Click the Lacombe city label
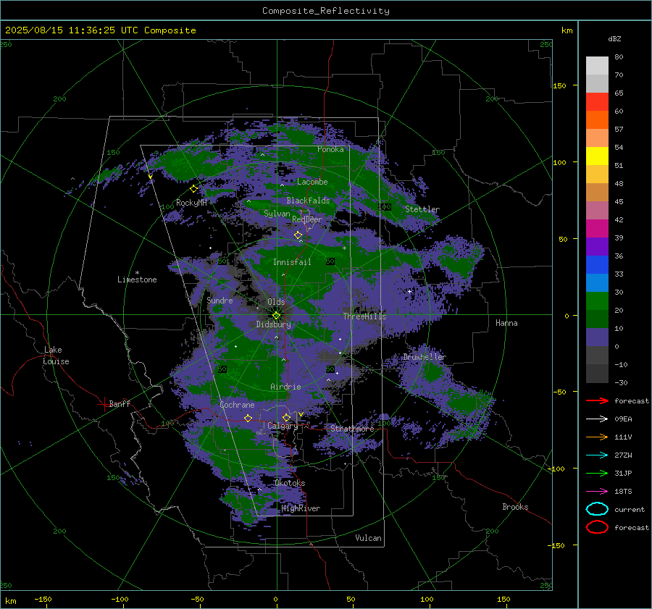The height and width of the screenshot is (609, 652). click(312, 182)
